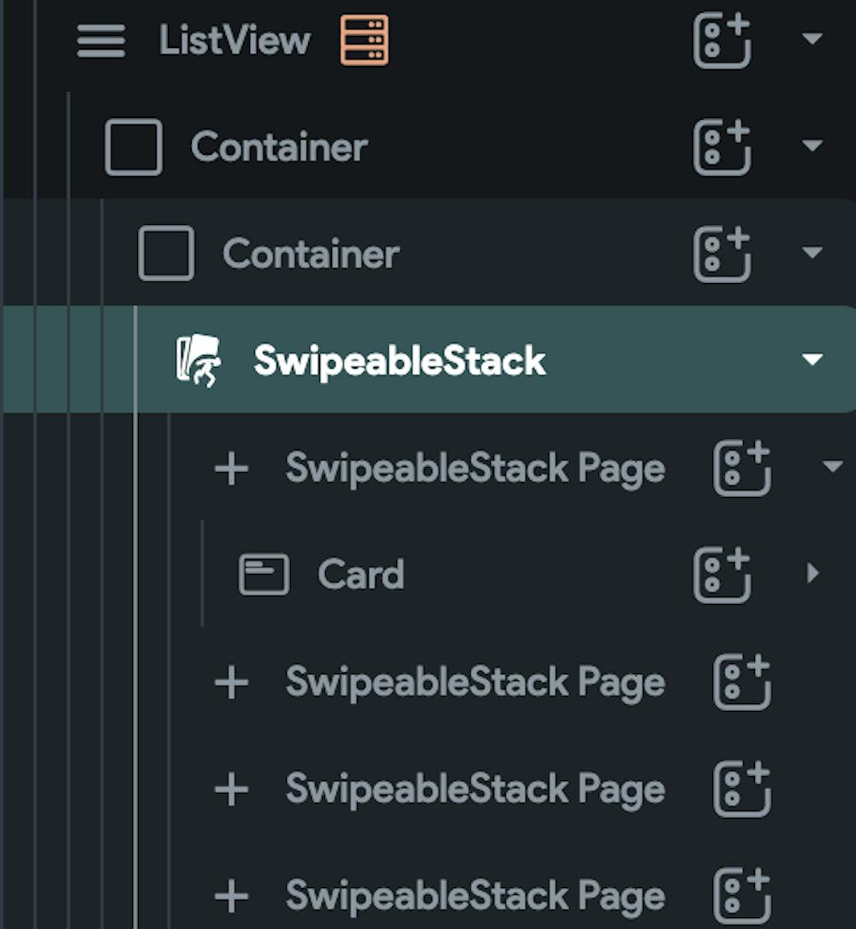
Task: Click the nested Container square icon
Action: point(167,253)
